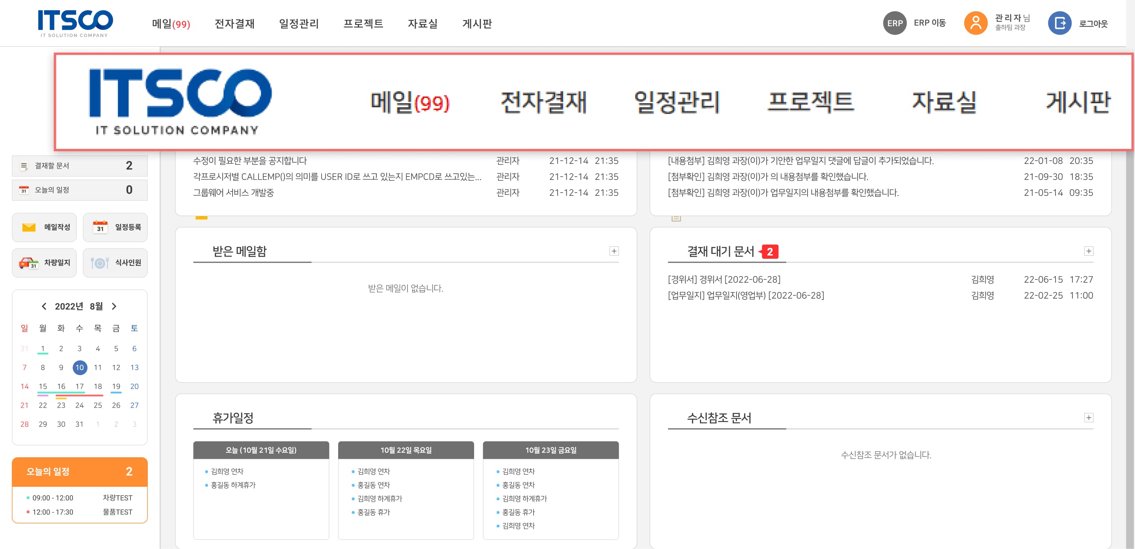Open the 결재할 문서 count row
1135x549 pixels.
coord(80,166)
